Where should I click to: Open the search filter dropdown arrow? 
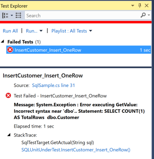(149, 15)
